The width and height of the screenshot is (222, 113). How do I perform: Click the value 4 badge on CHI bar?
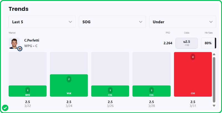[193, 57]
